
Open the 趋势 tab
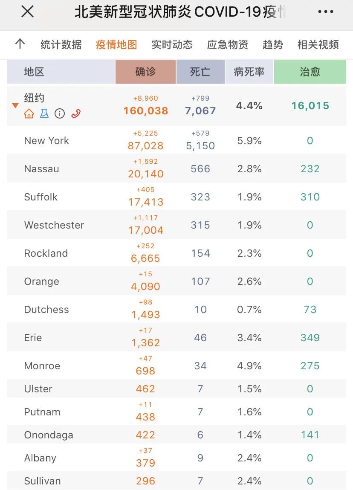tap(273, 44)
